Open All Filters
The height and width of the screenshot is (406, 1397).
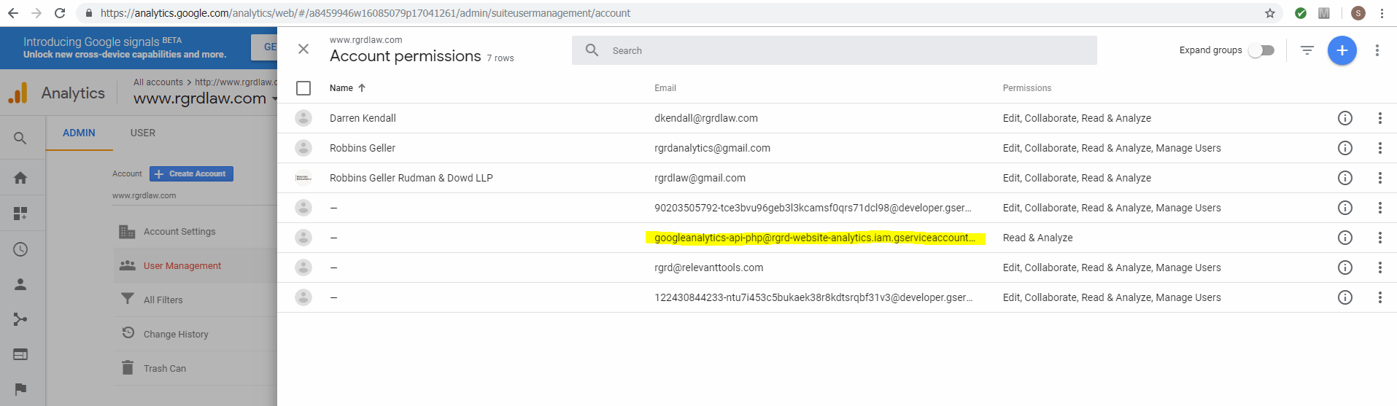click(x=163, y=300)
